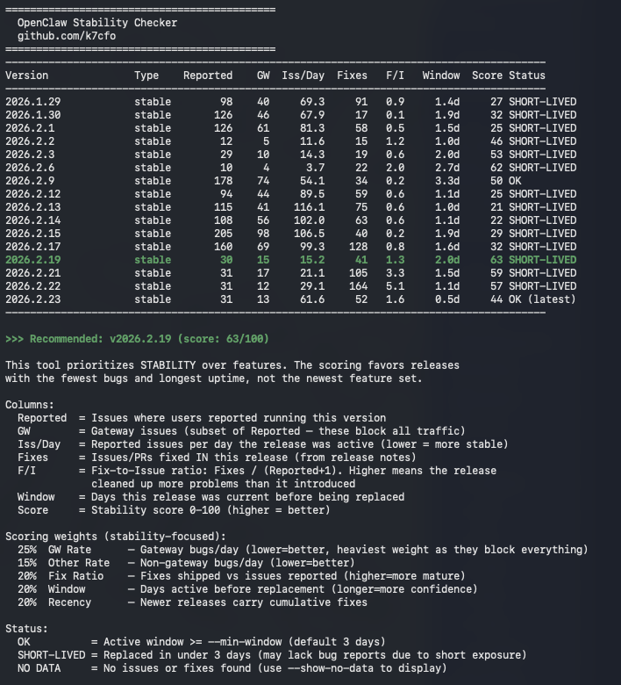Click the NO DATA status definition
This screenshot has height=685, width=621.
(232, 668)
